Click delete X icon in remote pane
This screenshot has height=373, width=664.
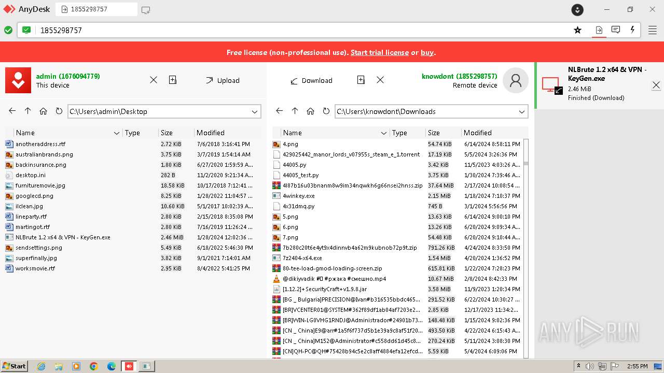tap(380, 80)
